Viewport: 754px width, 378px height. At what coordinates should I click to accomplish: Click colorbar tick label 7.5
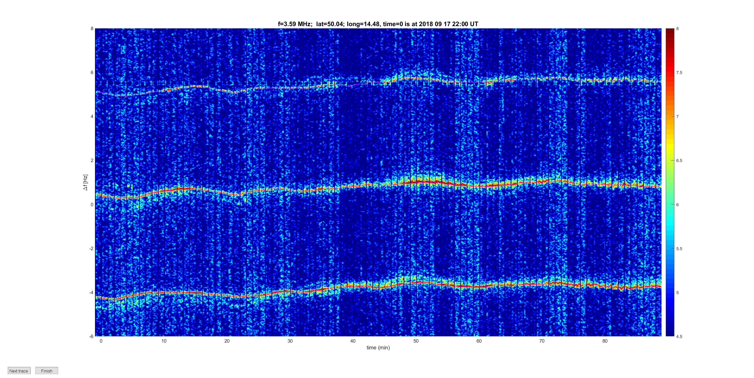679,73
